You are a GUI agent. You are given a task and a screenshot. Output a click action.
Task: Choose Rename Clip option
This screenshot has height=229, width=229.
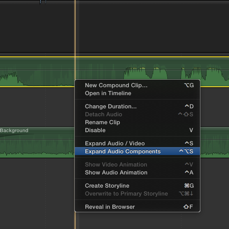137,122
